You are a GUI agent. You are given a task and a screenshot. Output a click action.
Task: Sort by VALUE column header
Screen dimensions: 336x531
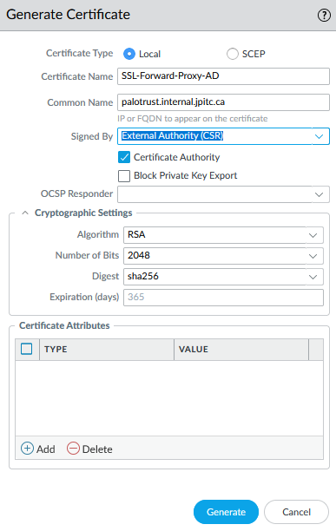(x=241, y=350)
